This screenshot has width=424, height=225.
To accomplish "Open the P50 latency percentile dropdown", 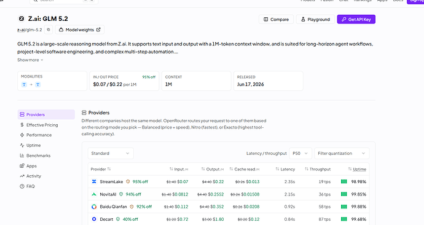I will 300,153.
